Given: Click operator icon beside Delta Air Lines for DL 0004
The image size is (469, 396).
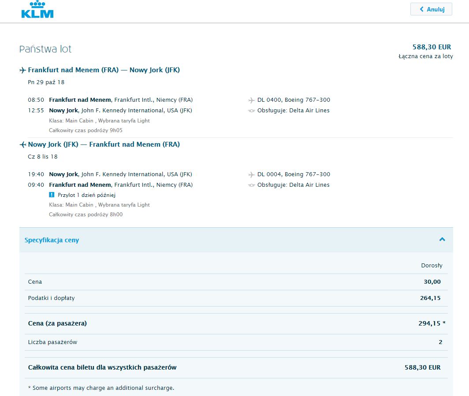Looking at the screenshot, I should 251,185.
